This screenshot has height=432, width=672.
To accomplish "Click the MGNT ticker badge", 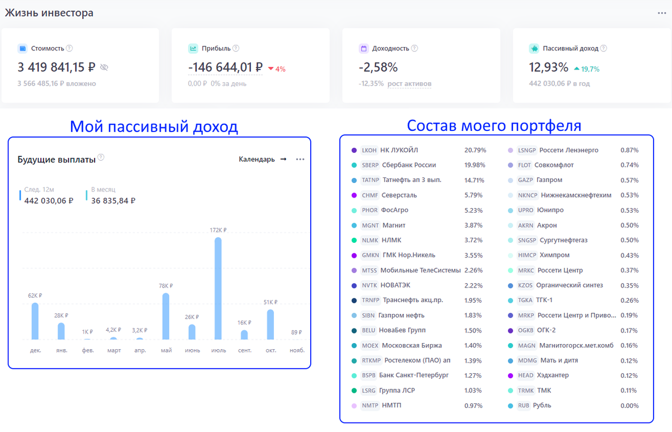I will pos(371,226).
